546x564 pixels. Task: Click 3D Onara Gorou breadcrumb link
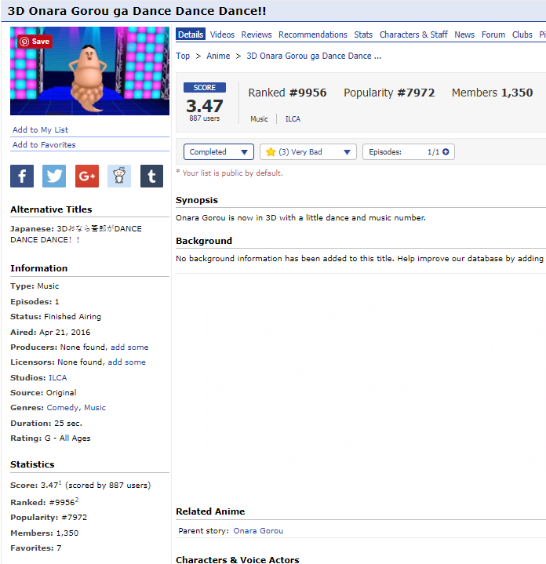point(314,56)
